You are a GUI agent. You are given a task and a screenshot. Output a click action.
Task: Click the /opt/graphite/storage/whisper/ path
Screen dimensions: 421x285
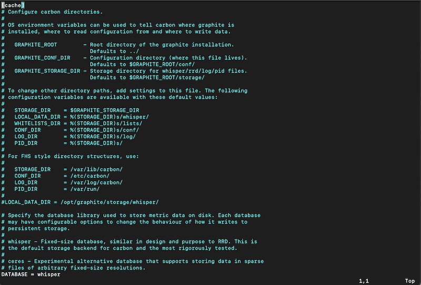[109, 202]
